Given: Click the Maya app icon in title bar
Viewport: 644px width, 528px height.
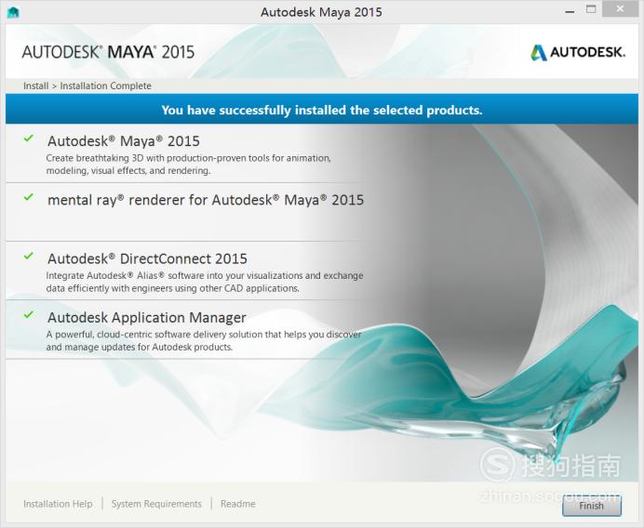Looking at the screenshot, I should tap(13, 12).
